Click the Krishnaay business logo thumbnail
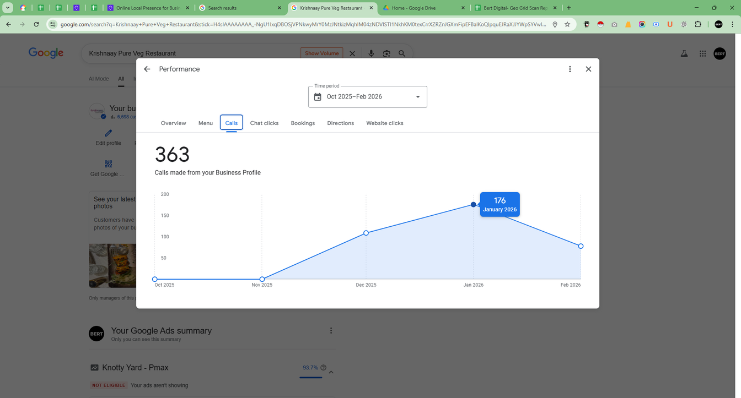The width and height of the screenshot is (741, 398). coord(97,111)
